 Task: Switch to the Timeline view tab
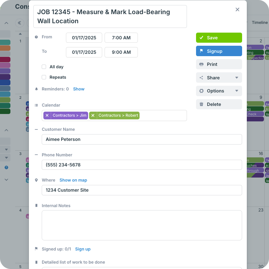point(260,23)
